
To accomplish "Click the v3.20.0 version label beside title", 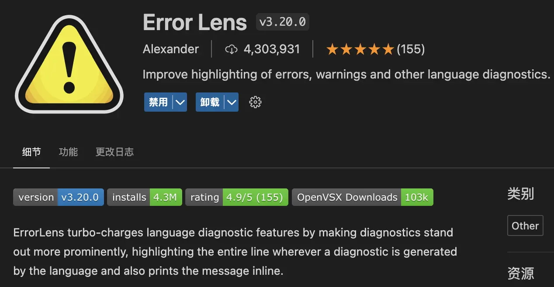I will (x=283, y=22).
